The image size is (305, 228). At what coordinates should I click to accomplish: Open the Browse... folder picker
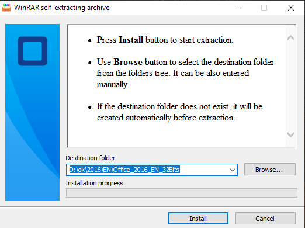point(270,170)
